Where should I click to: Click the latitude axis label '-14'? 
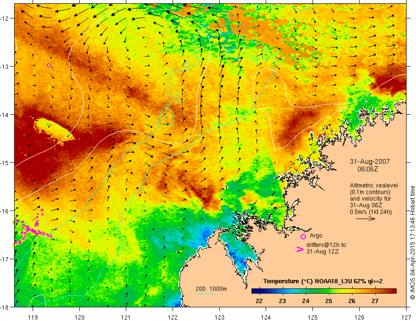click(5, 114)
